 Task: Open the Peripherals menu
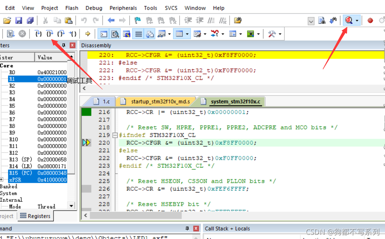coord(123,8)
